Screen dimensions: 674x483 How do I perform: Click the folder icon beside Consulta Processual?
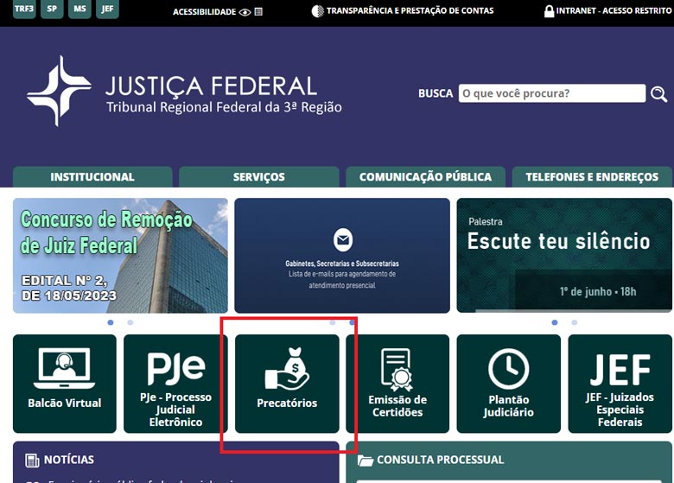(x=366, y=461)
